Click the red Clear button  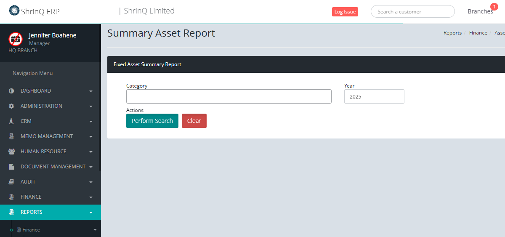point(194,121)
